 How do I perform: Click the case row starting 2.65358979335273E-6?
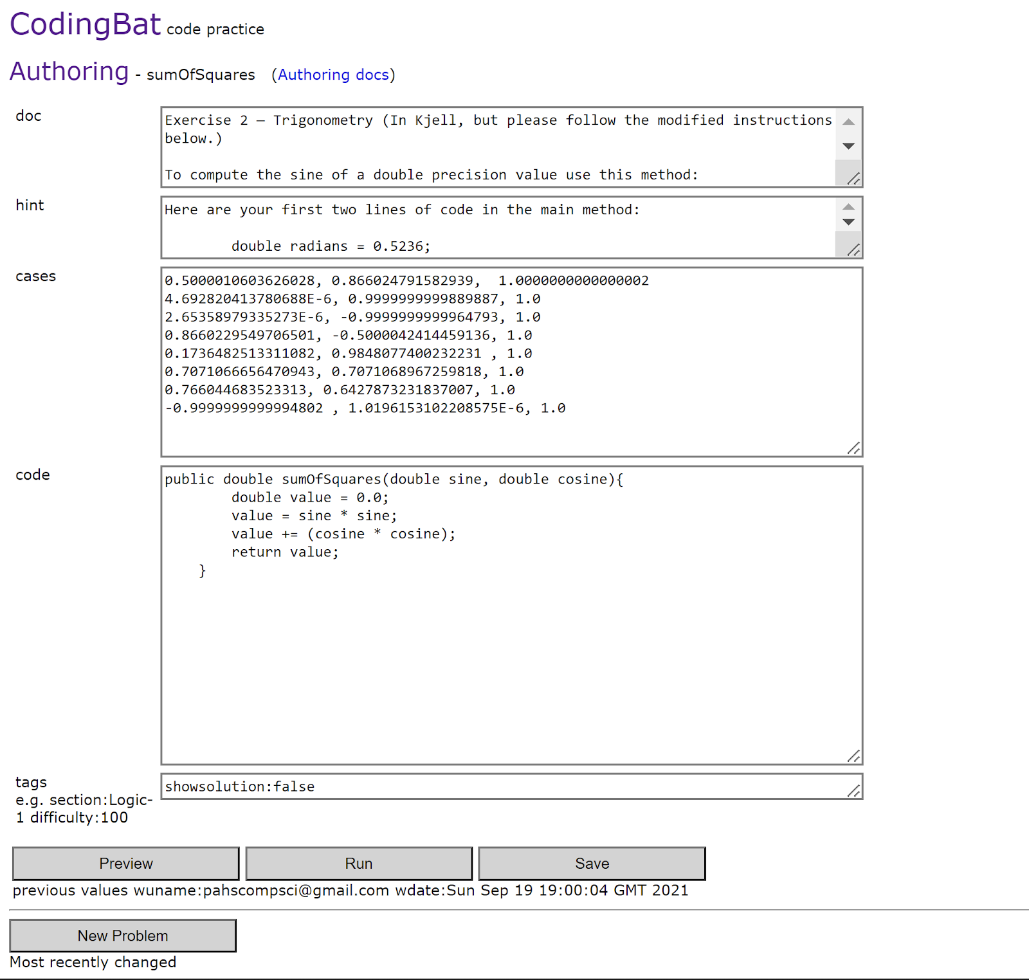(352, 317)
